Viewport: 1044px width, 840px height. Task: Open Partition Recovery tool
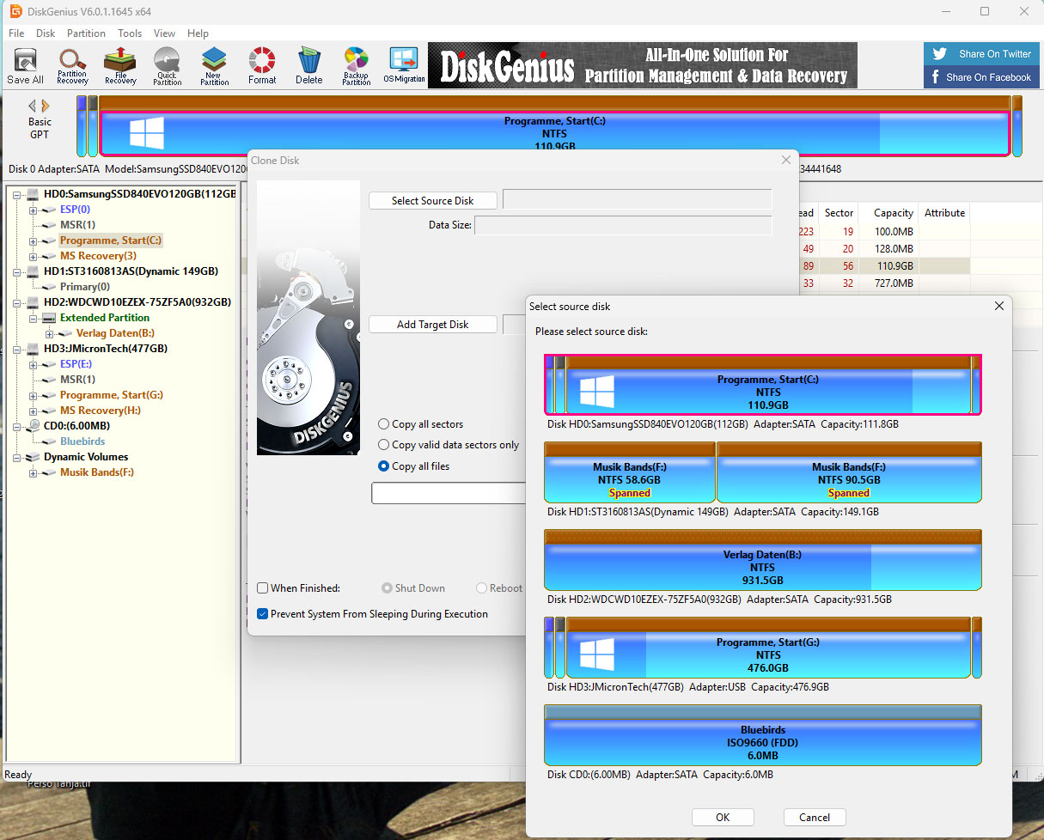pyautogui.click(x=72, y=66)
